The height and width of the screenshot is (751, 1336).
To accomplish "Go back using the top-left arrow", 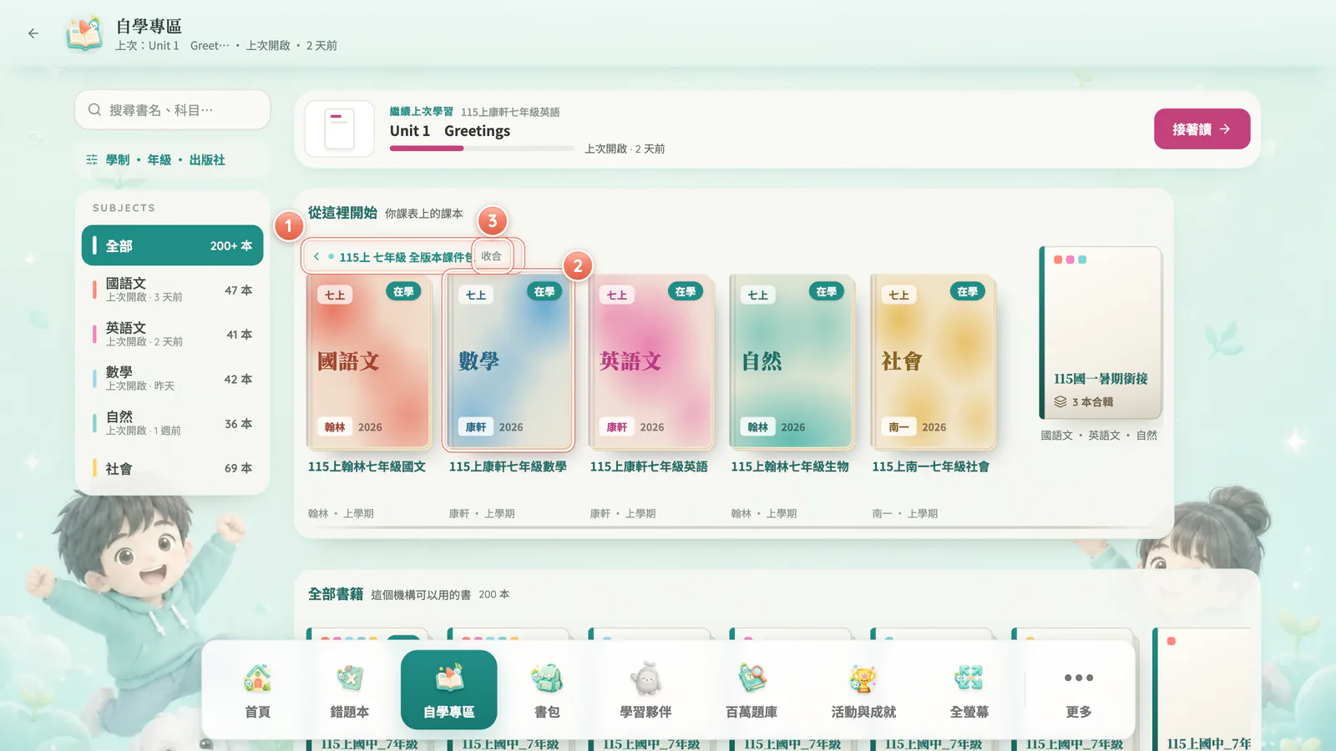I will [x=33, y=33].
